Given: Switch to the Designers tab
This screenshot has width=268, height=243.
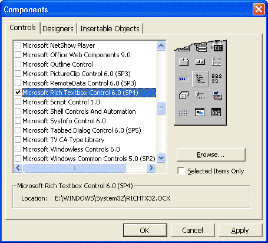Looking at the screenshot, I should [x=58, y=29].
